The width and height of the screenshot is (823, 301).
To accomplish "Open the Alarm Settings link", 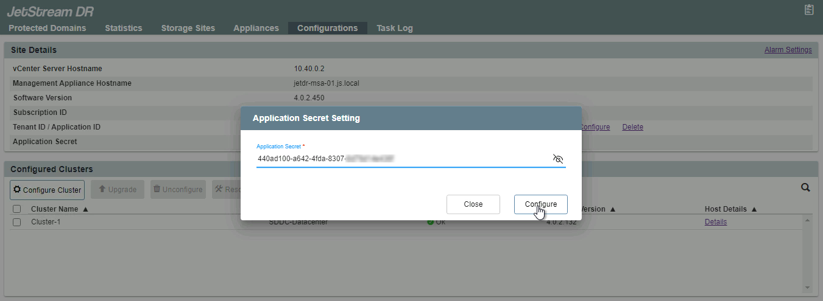I will (788, 50).
